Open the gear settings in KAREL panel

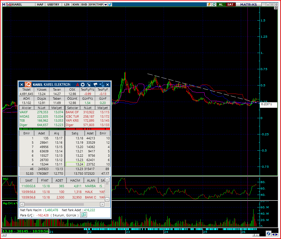pos(83,85)
